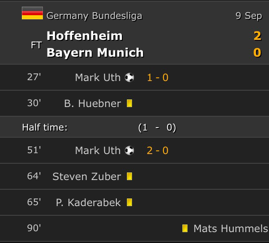
Task: Click the soccer ball at 51'
Action: pyautogui.click(x=129, y=151)
